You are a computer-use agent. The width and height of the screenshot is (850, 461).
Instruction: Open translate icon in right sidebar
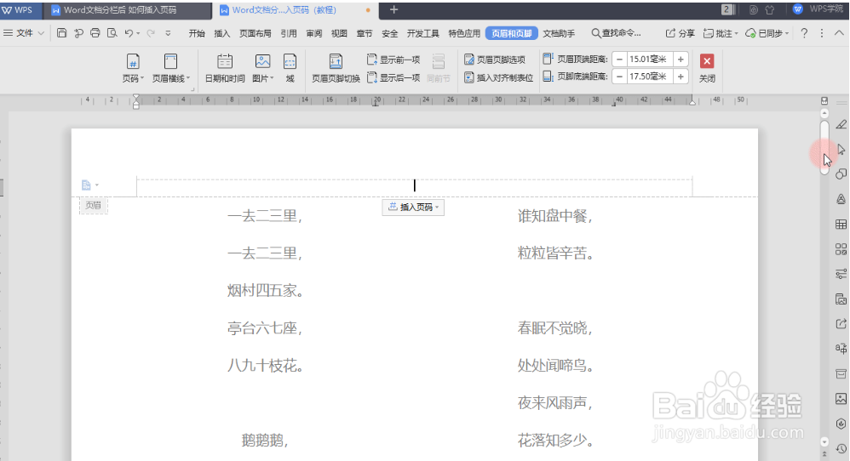[841, 349]
